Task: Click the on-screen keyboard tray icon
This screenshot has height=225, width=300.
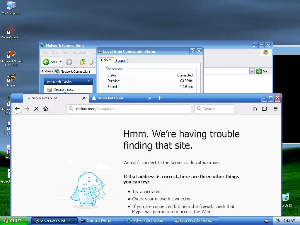Action: pyautogui.click(x=266, y=221)
